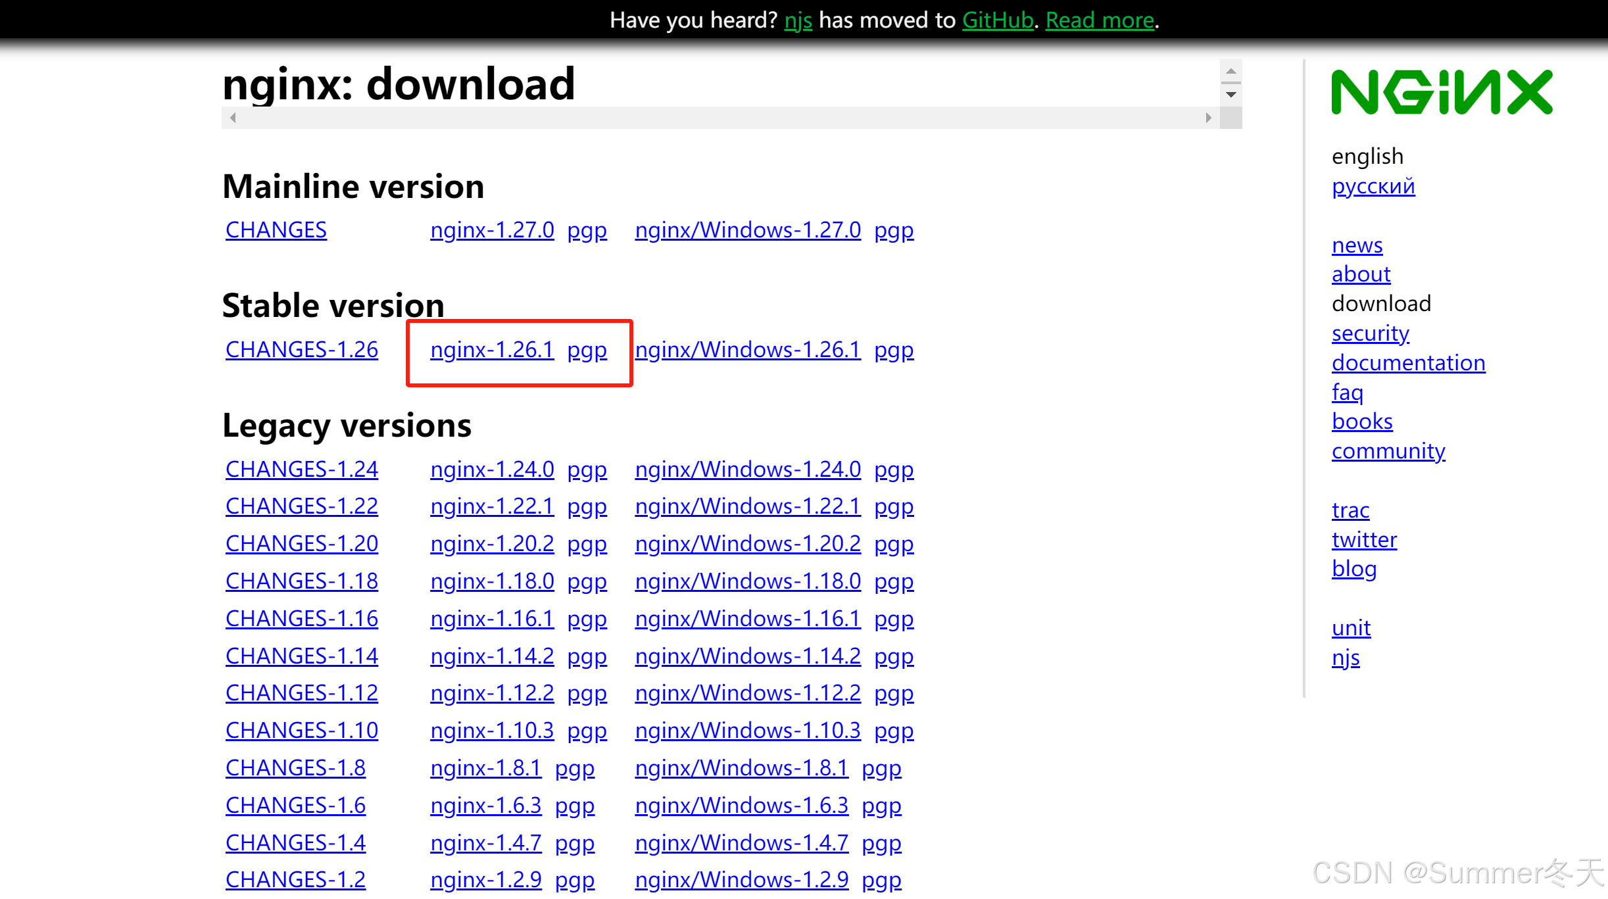Open the blog sidebar link
The height and width of the screenshot is (899, 1608).
click(1354, 570)
